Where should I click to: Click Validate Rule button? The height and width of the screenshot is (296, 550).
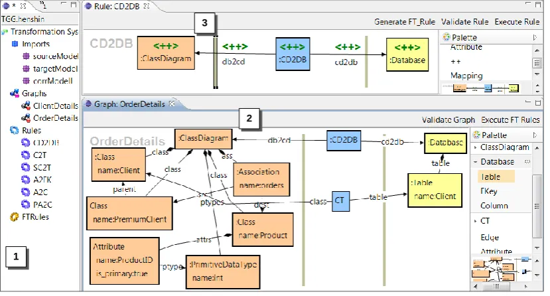[x=465, y=22]
